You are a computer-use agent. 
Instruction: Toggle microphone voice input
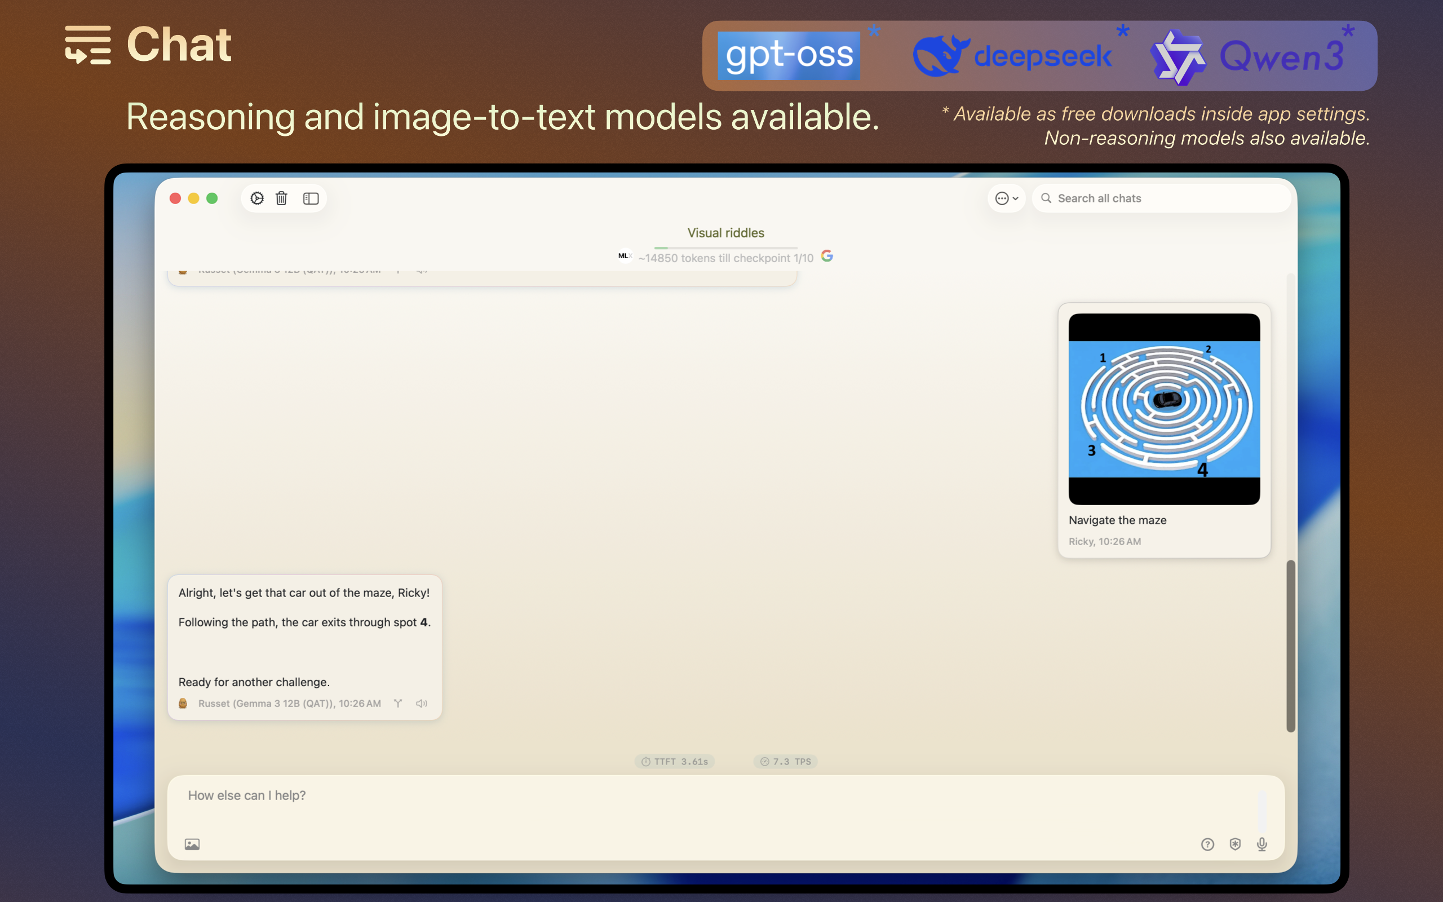[1261, 844]
